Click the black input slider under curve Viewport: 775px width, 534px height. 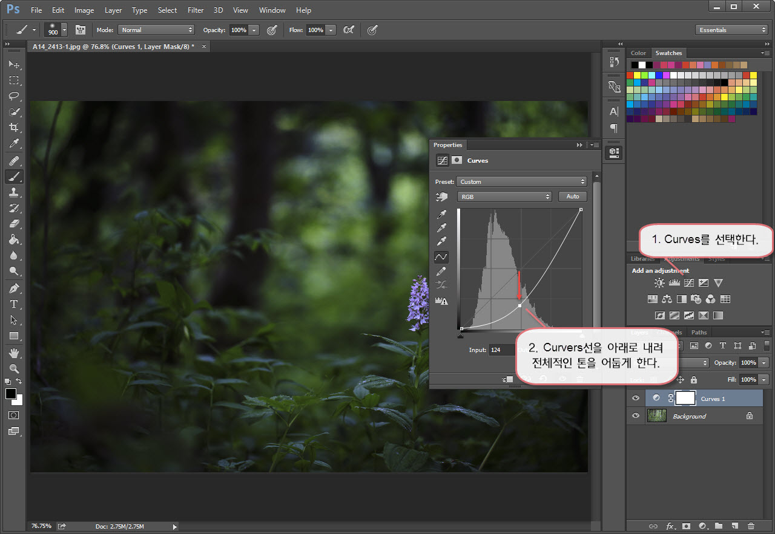pyautogui.click(x=461, y=334)
